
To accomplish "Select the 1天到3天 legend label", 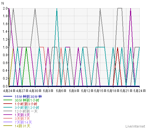I will [22, 115].
